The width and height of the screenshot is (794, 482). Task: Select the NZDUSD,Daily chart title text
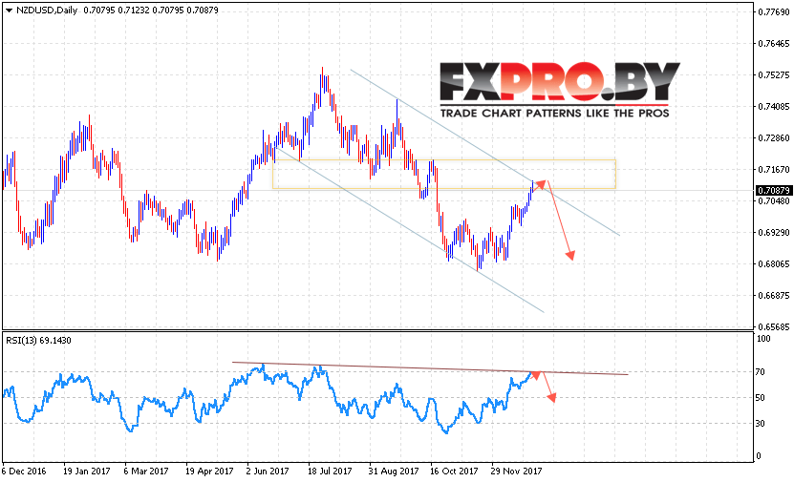tap(47, 10)
